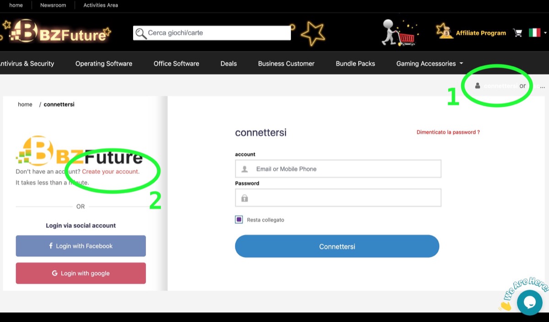Open the live chat bubble icon
The width and height of the screenshot is (549, 322).
[529, 302]
